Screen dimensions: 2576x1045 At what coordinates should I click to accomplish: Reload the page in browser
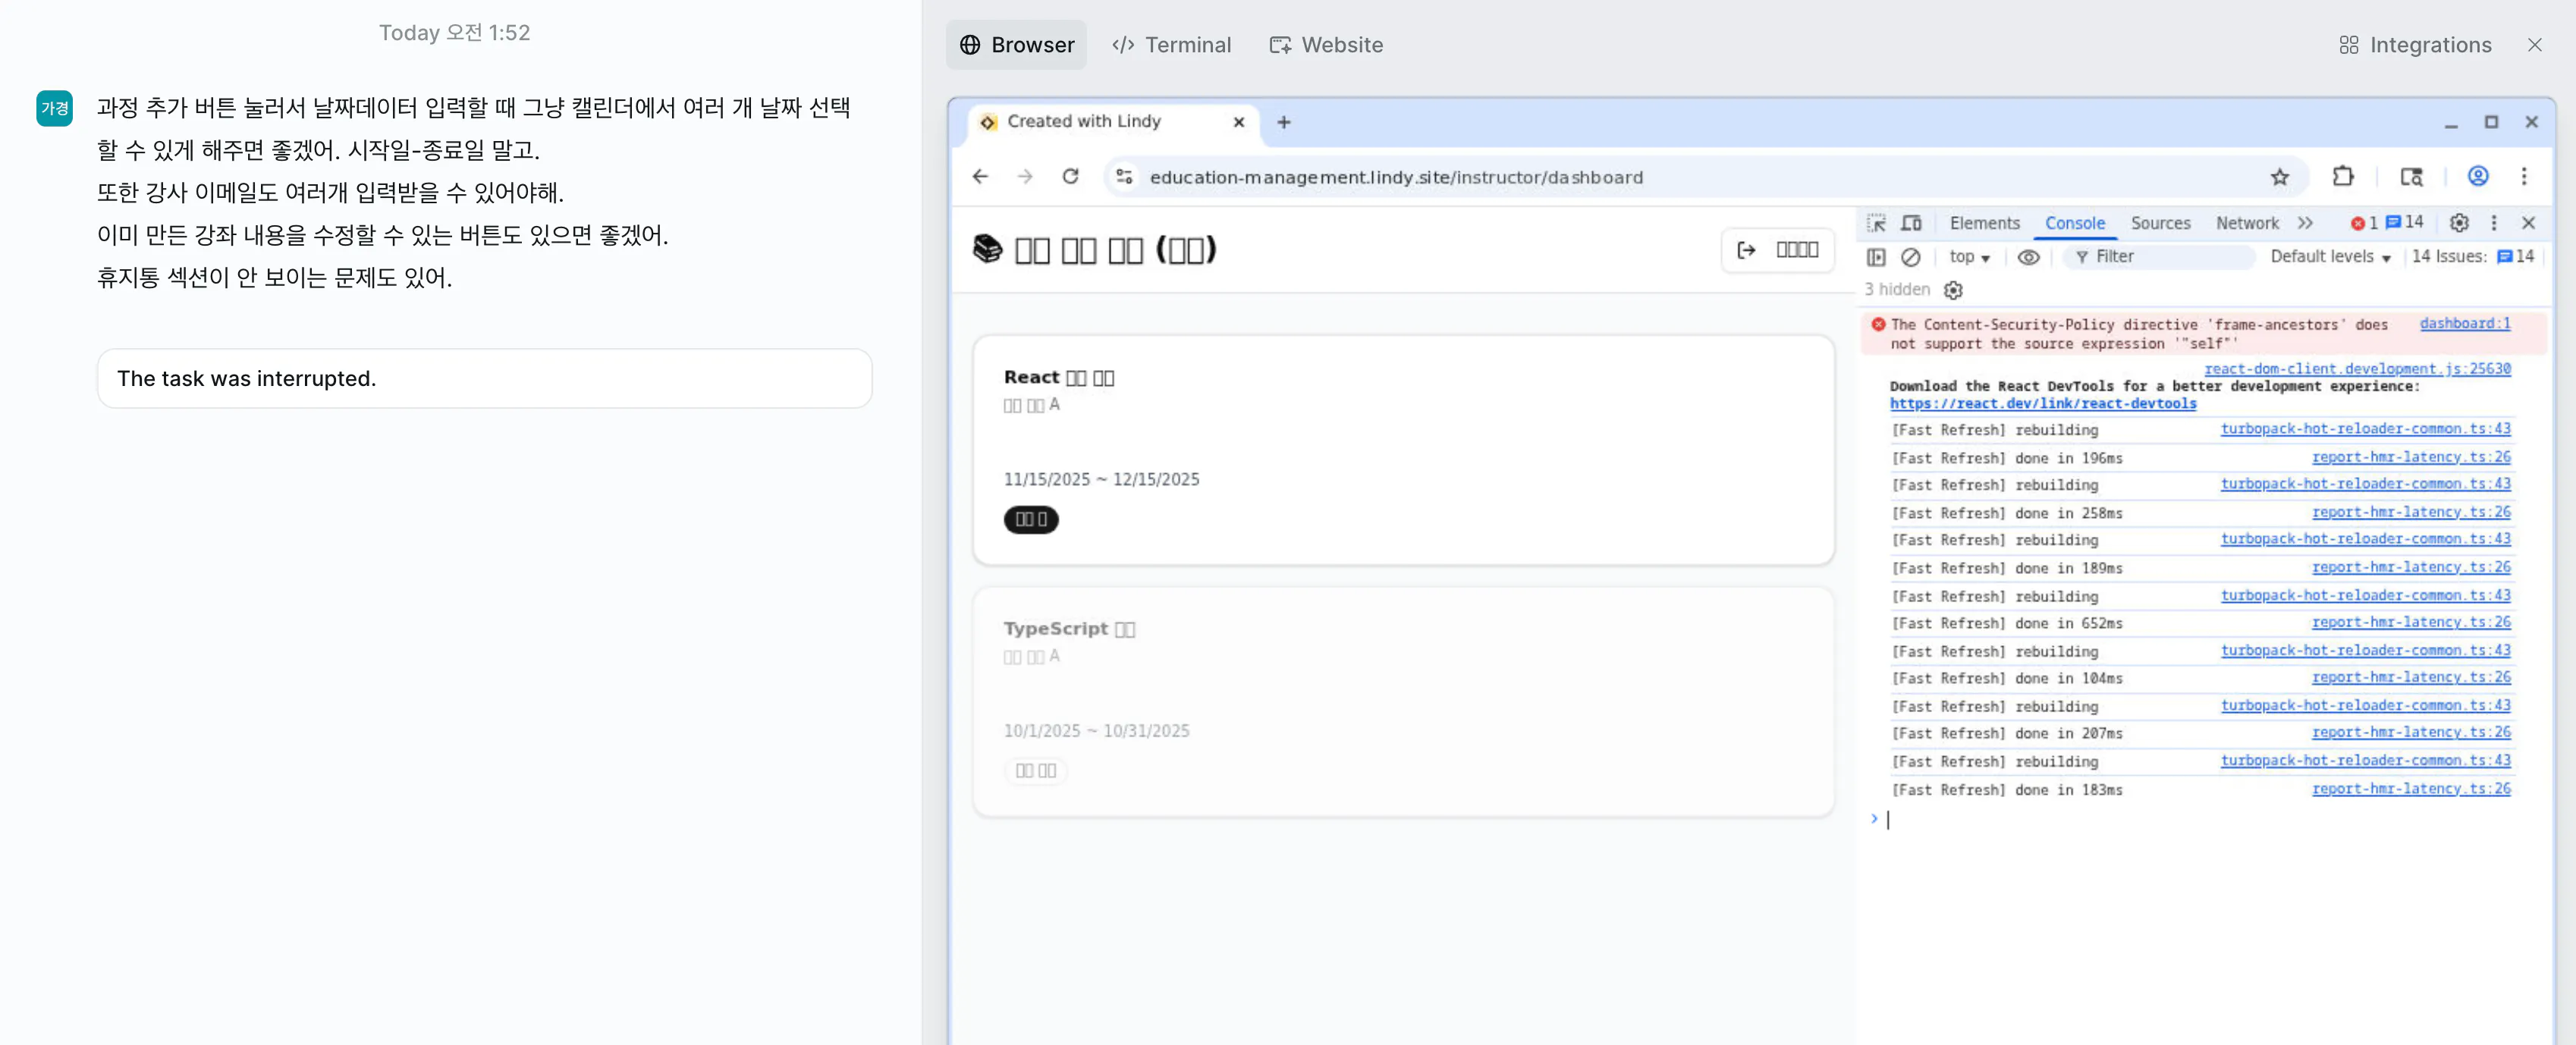(x=1070, y=177)
